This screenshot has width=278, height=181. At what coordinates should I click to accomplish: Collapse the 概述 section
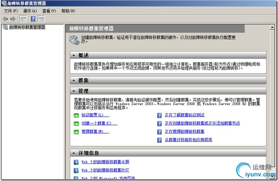pyautogui.click(x=74, y=56)
